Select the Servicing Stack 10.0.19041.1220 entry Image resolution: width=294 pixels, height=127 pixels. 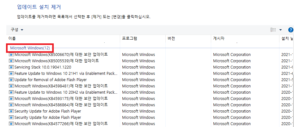pyautogui.click(x=43, y=67)
